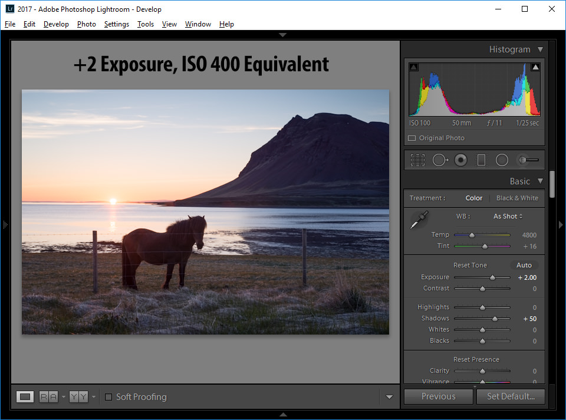
Task: Open the Settings menu
Action: [x=117, y=24]
